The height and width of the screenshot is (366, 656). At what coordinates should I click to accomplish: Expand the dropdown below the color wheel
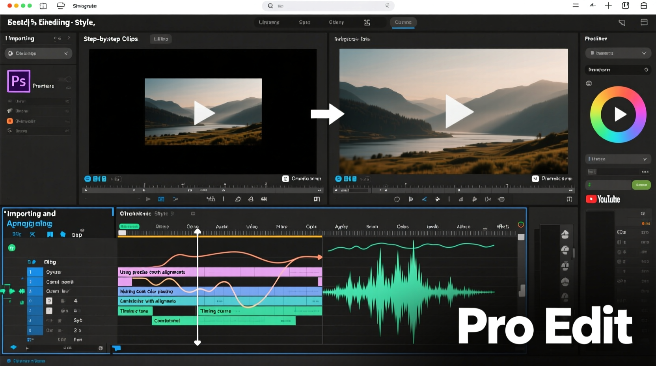point(618,159)
